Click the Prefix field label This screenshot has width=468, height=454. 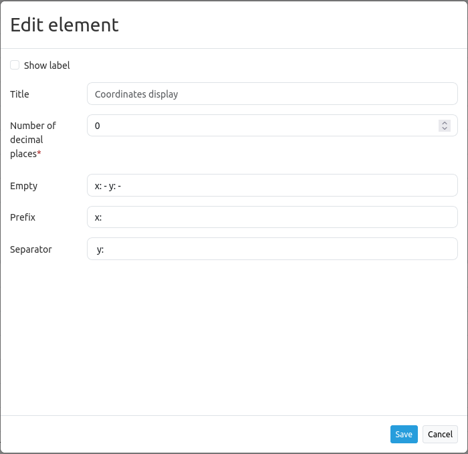coord(23,217)
